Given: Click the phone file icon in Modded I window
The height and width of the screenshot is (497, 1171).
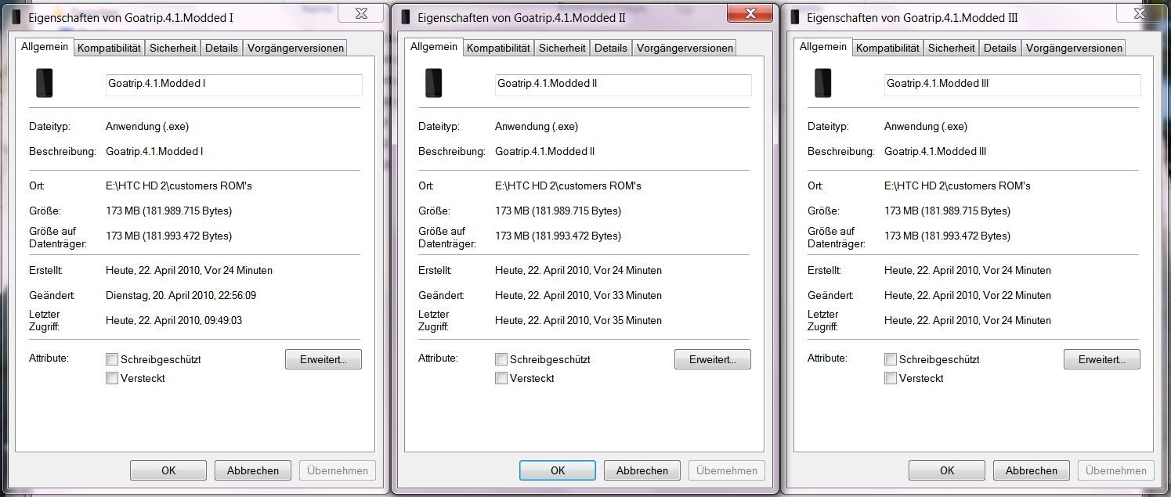Looking at the screenshot, I should (45, 83).
